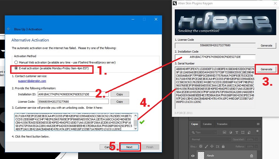Copy the Installation ID with its Copy button
This screenshot has width=279, height=159.
(120, 94)
